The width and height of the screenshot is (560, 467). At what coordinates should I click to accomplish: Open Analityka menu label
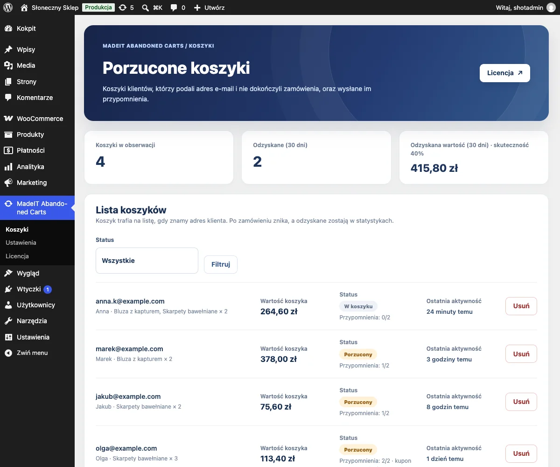point(30,167)
